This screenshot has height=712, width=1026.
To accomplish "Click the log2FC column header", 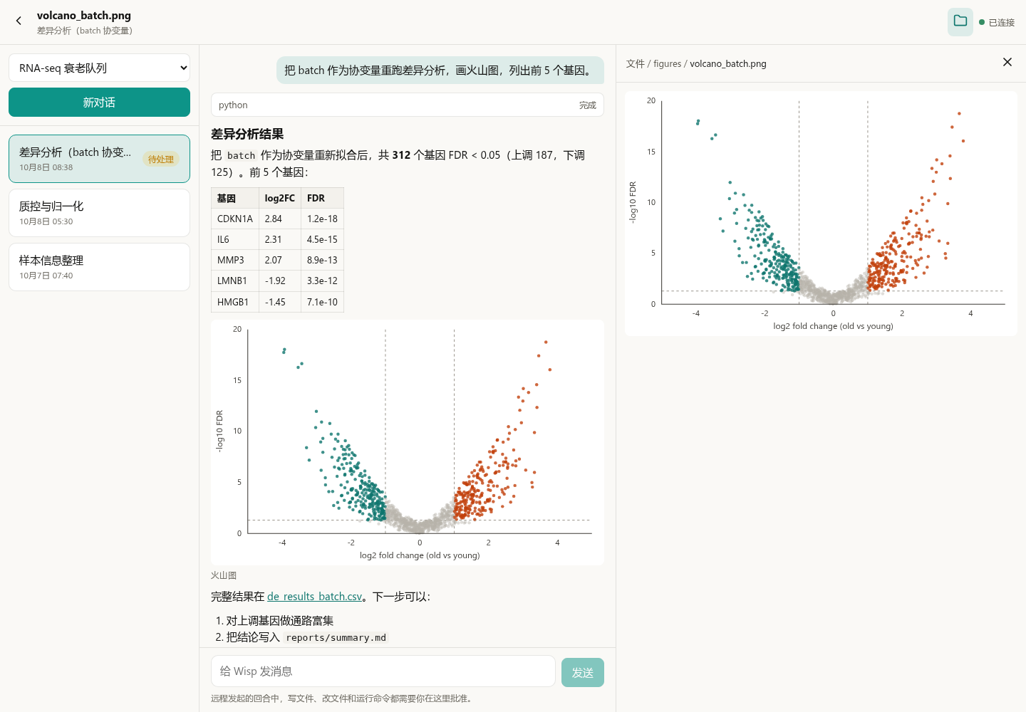I will [x=280, y=198].
